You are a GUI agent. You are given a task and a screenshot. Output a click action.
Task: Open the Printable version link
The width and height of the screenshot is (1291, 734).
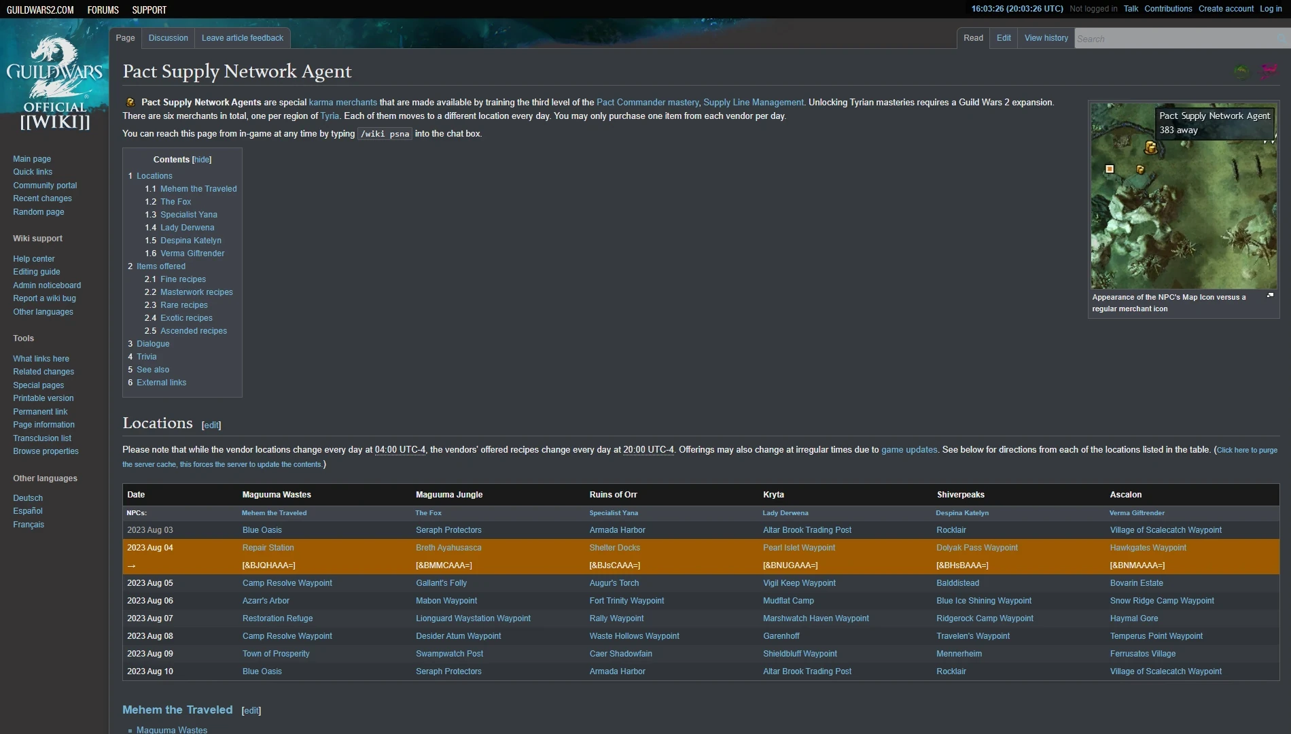click(x=43, y=398)
